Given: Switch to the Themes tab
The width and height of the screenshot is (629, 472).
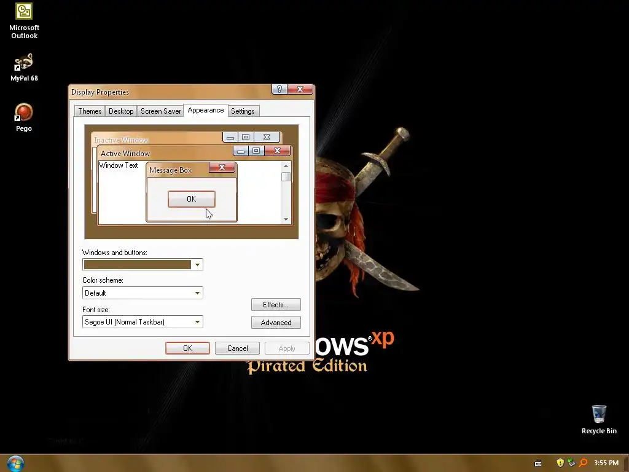Looking at the screenshot, I should pyautogui.click(x=90, y=111).
